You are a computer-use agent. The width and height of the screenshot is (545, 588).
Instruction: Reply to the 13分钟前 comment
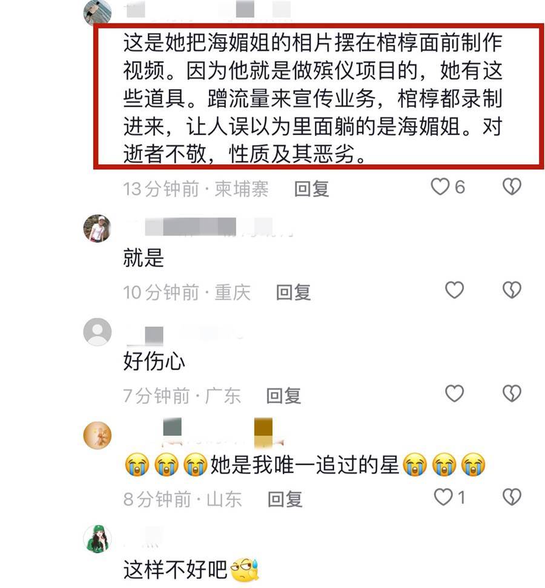pyautogui.click(x=311, y=189)
